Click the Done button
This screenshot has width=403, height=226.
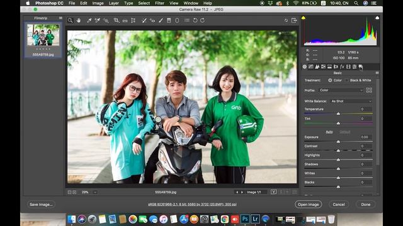[365, 205]
